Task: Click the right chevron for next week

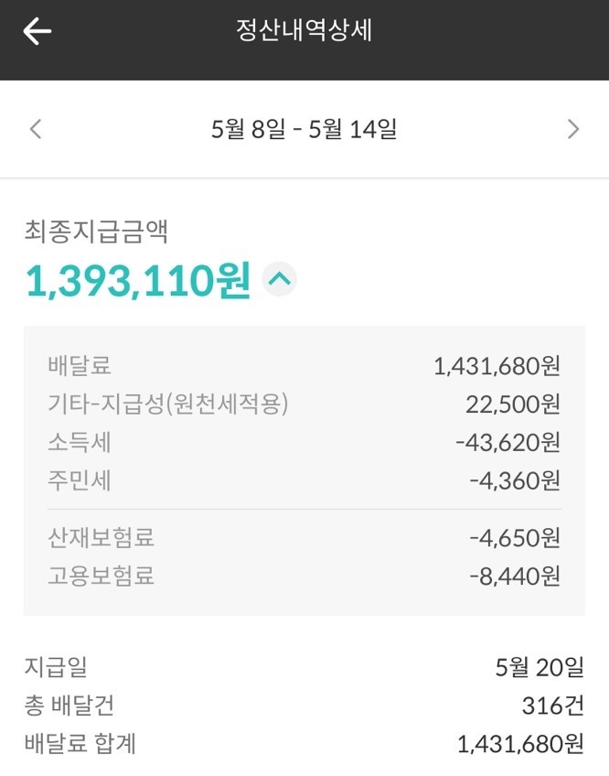Action: [x=574, y=129]
